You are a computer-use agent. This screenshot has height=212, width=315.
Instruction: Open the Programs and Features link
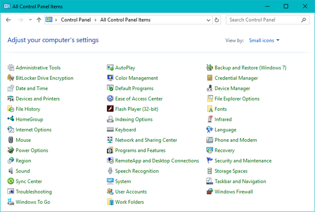coord(140,150)
